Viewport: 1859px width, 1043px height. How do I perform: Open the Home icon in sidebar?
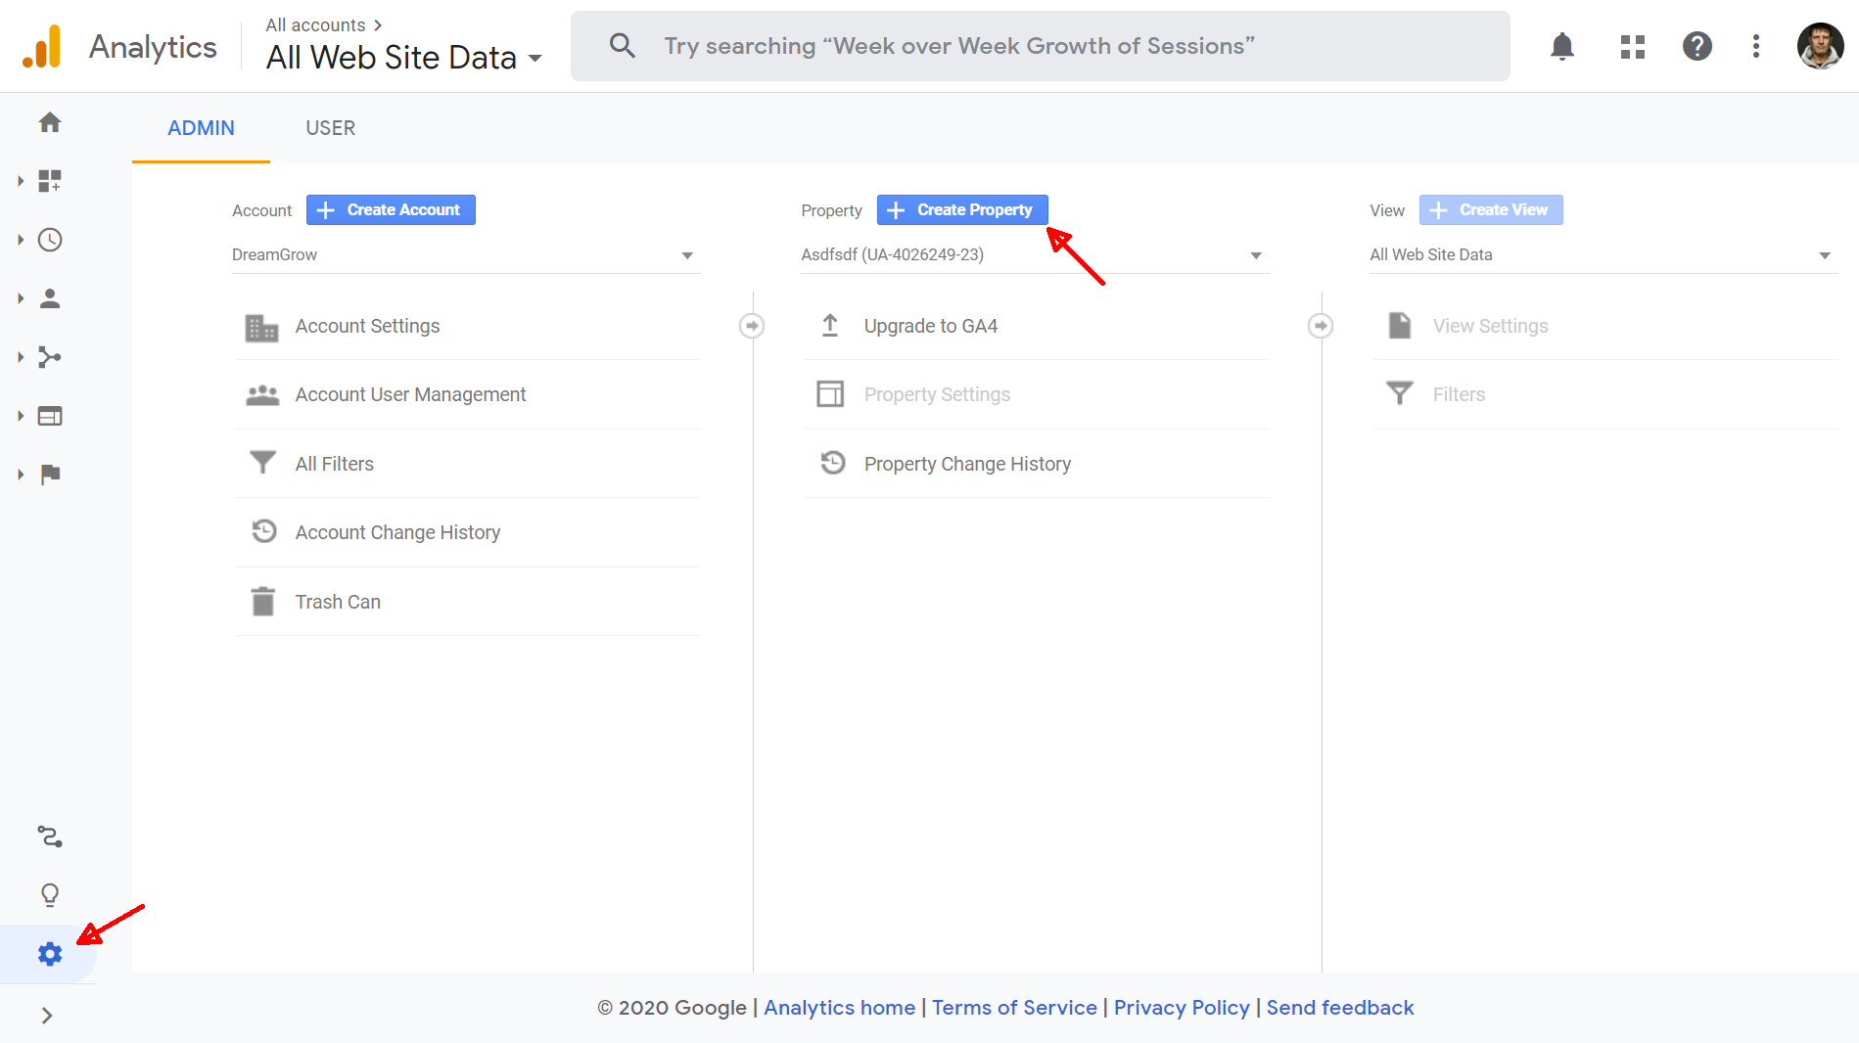click(50, 122)
